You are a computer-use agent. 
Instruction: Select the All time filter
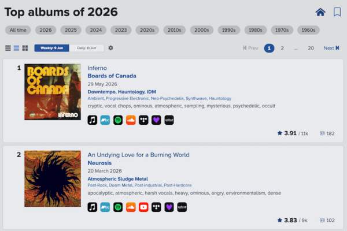18,30
